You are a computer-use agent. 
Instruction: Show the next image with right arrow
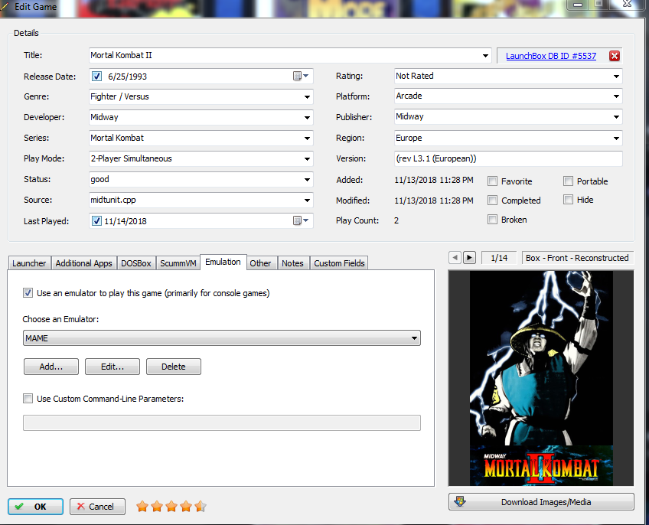click(x=469, y=258)
